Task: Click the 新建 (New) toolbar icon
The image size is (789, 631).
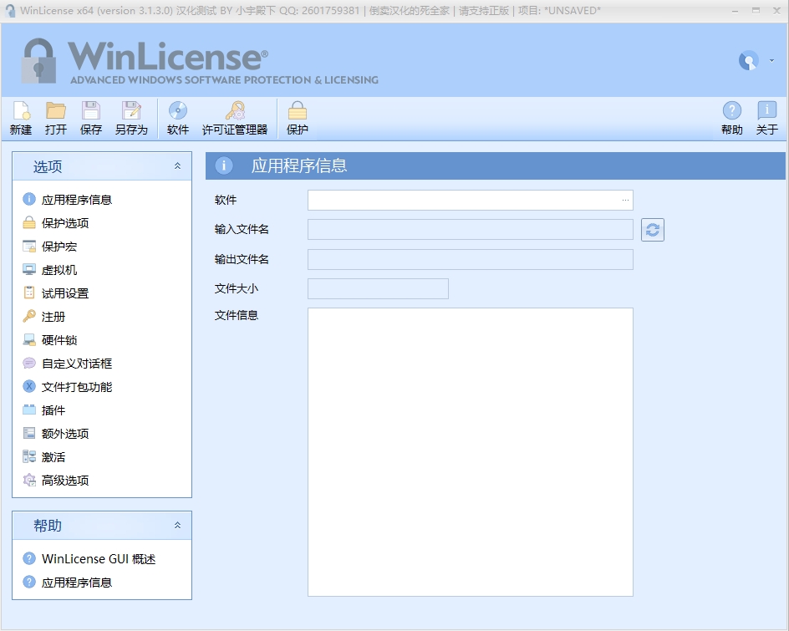Action: click(x=21, y=119)
